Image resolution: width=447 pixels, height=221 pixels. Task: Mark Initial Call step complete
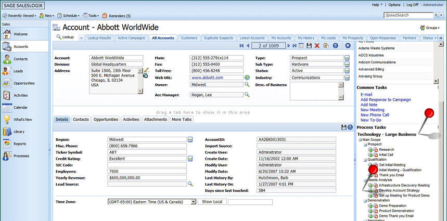pyautogui.click(x=371, y=154)
